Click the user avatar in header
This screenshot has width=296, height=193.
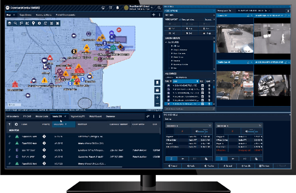[x=126, y=8]
